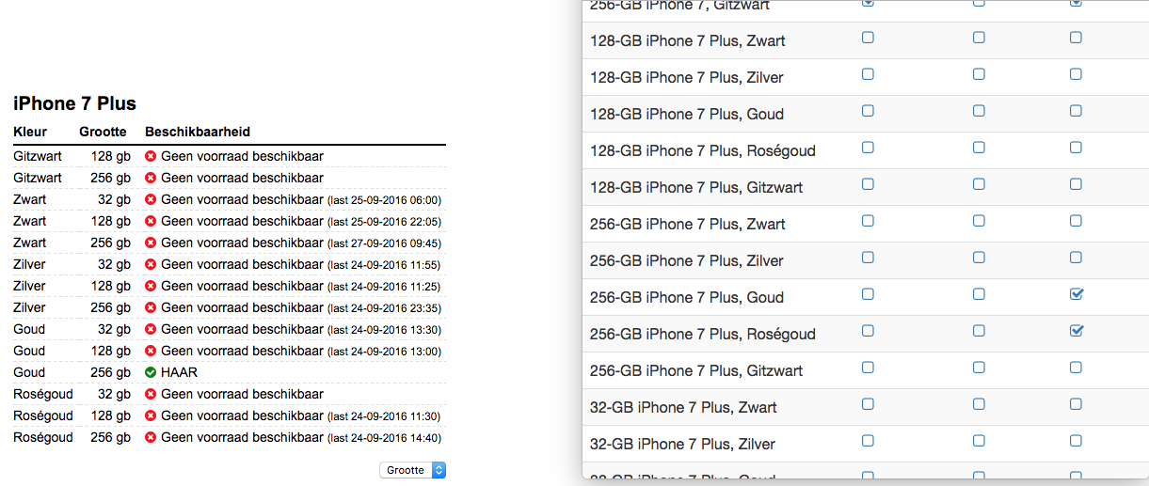
Task: Click the red X icon for Zwart 32 gb
Action: (151, 199)
